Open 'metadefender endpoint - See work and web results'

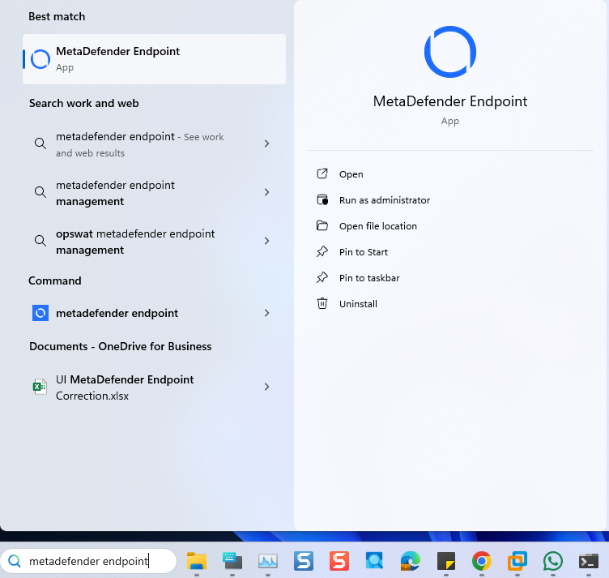point(154,144)
